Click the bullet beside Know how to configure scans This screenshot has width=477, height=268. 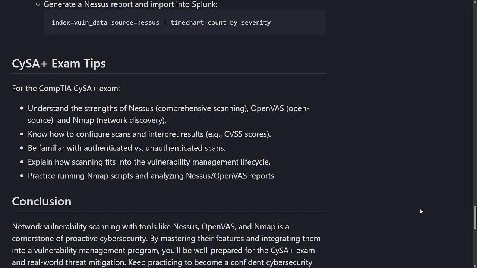pyautogui.click(x=22, y=134)
